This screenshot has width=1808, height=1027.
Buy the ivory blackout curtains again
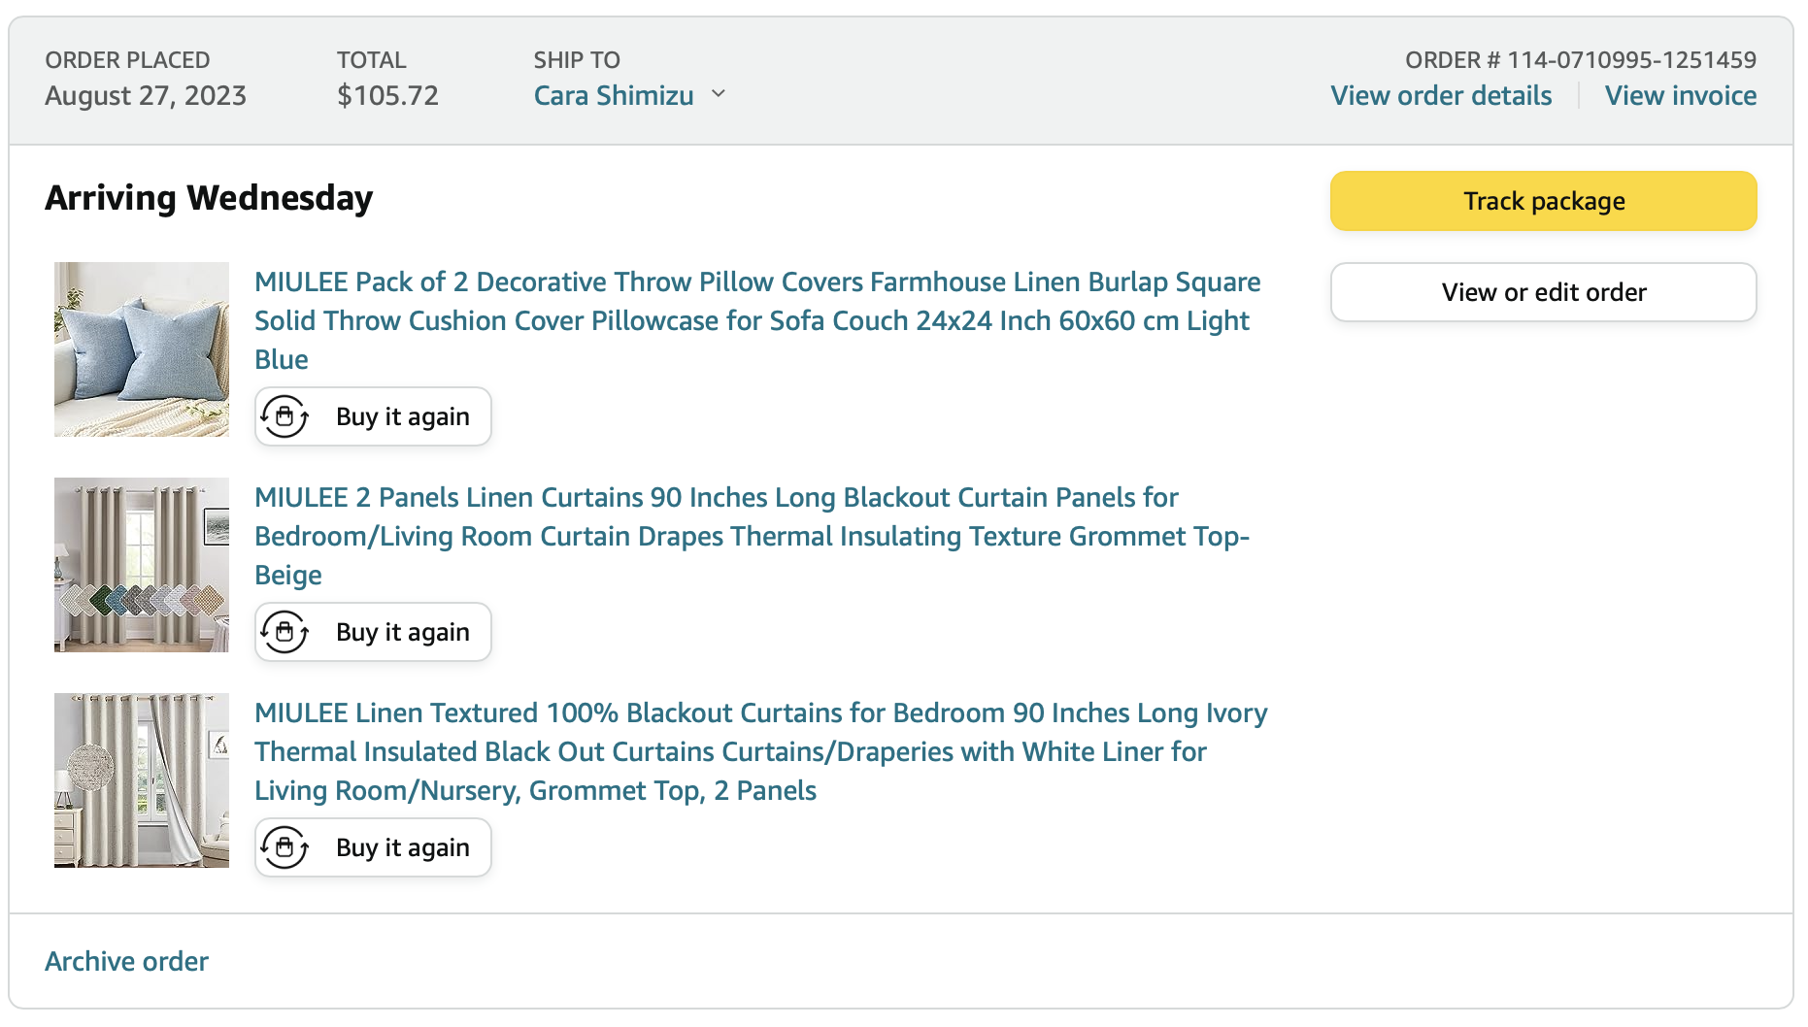click(402, 847)
